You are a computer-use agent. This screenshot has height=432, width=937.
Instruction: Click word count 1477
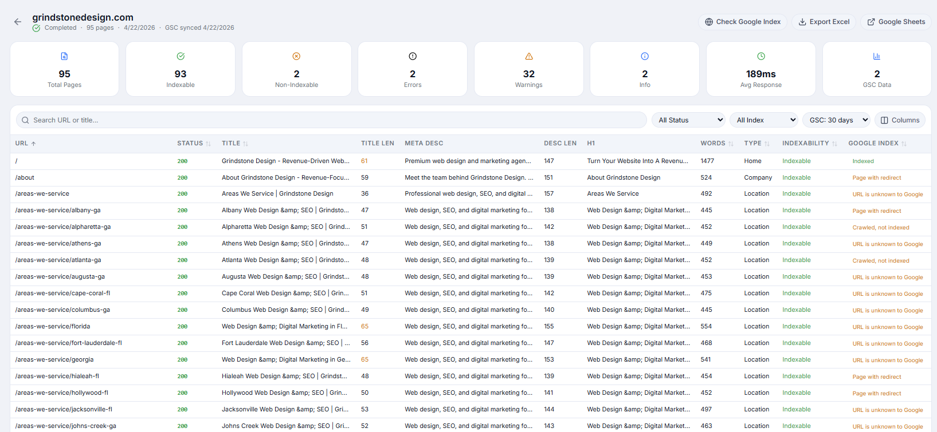tap(707, 161)
